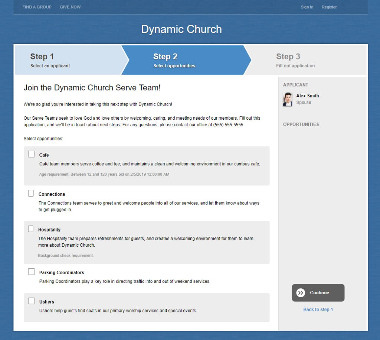Open the Give Now menu item

click(x=70, y=7)
